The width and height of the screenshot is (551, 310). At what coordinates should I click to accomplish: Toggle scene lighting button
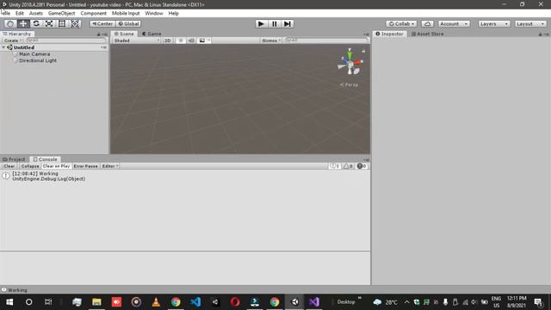click(181, 40)
